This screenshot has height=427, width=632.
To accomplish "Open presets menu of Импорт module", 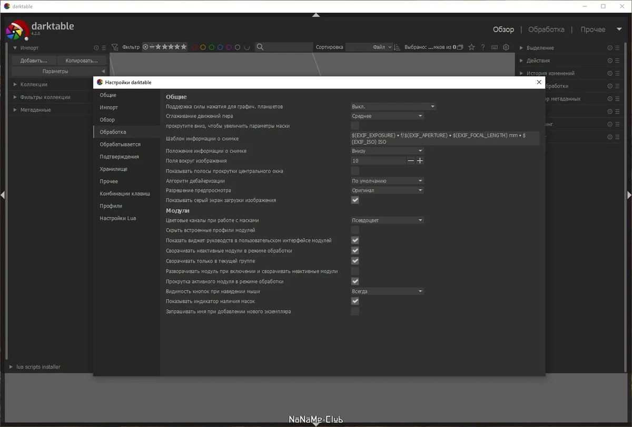I will 104,48.
